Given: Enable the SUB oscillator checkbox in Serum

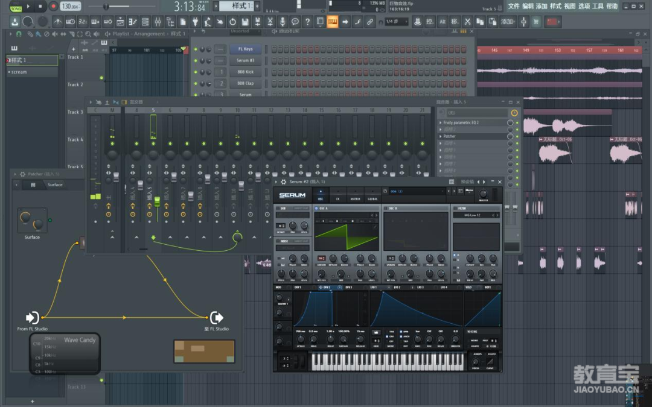Looking at the screenshot, I should point(278,209).
